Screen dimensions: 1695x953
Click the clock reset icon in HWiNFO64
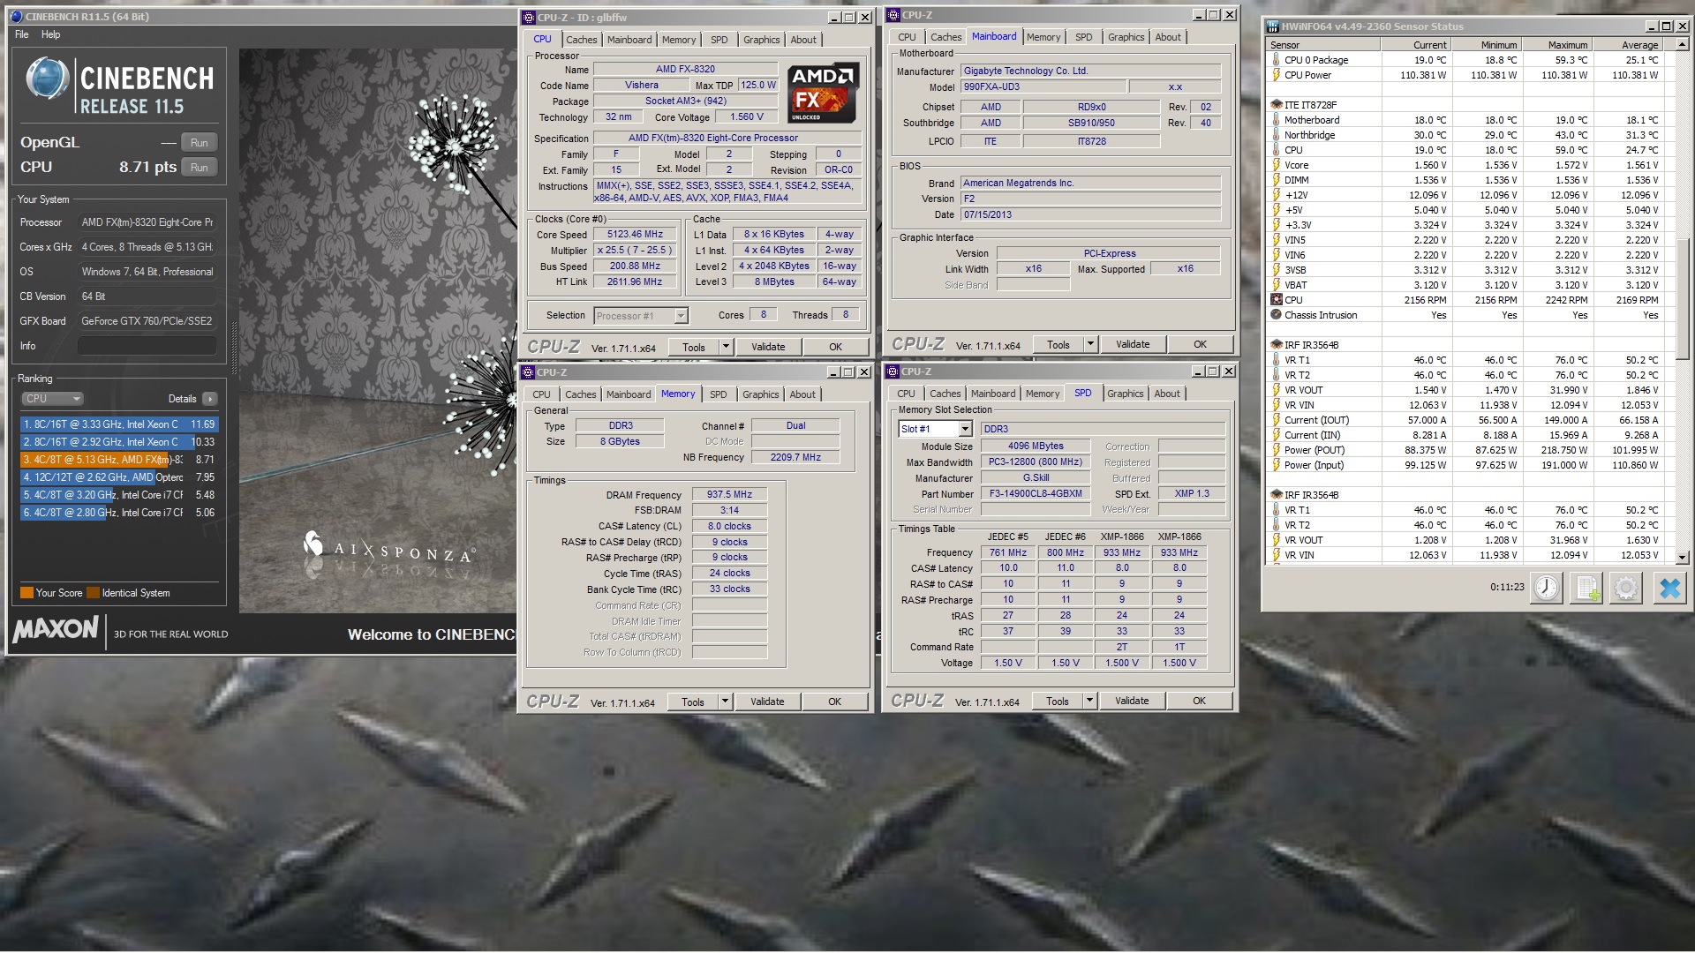coord(1547,588)
